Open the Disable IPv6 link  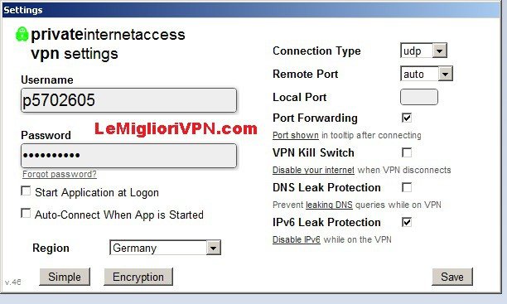pyautogui.click(x=297, y=239)
